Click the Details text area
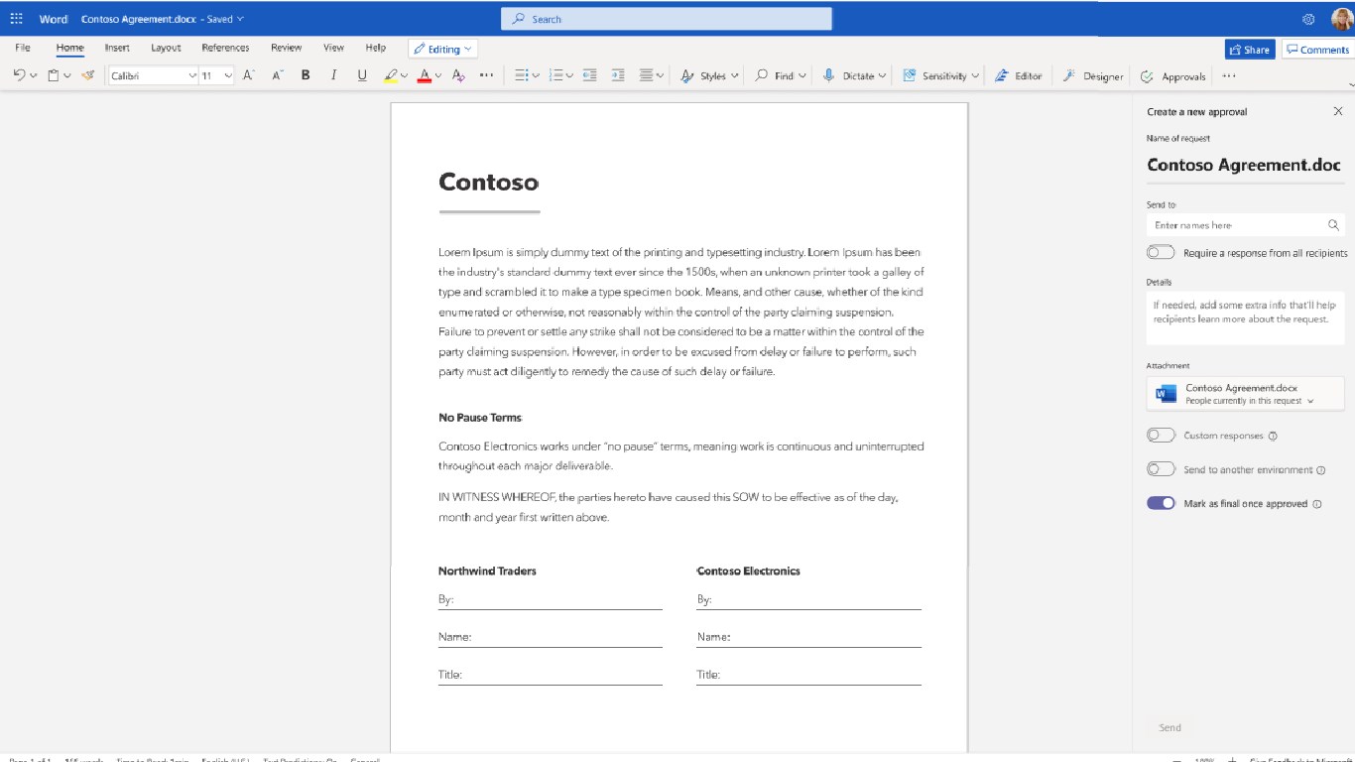Viewport: 1355px width, 762px height. (x=1246, y=317)
